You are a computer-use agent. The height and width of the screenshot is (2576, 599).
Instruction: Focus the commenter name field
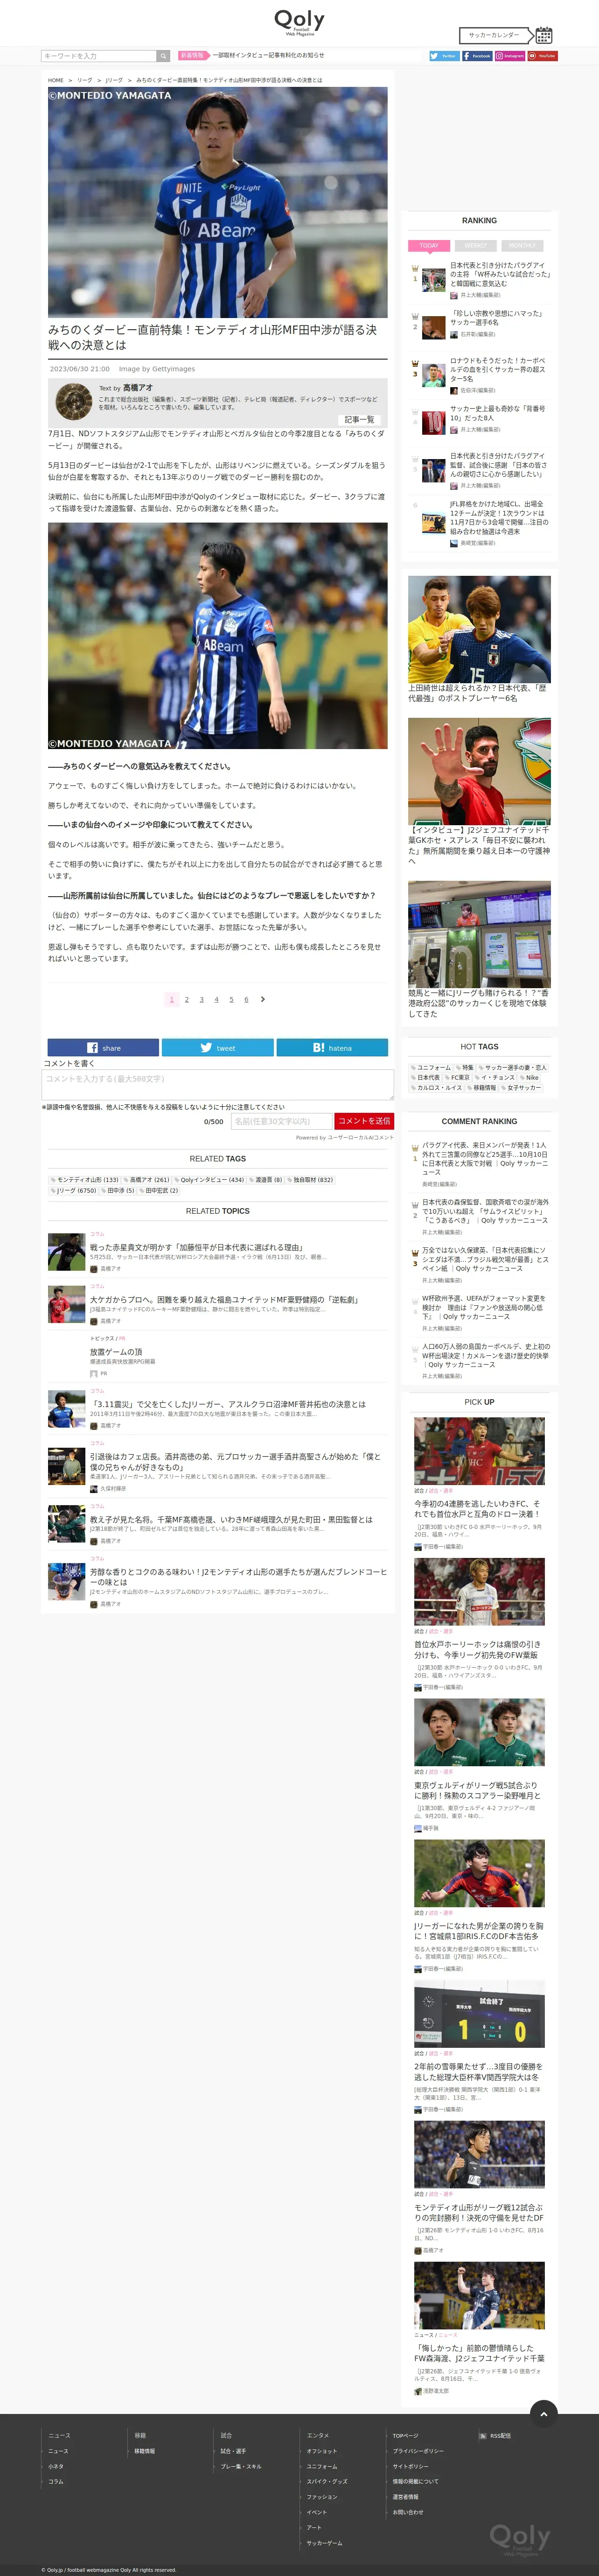pos(280,1121)
